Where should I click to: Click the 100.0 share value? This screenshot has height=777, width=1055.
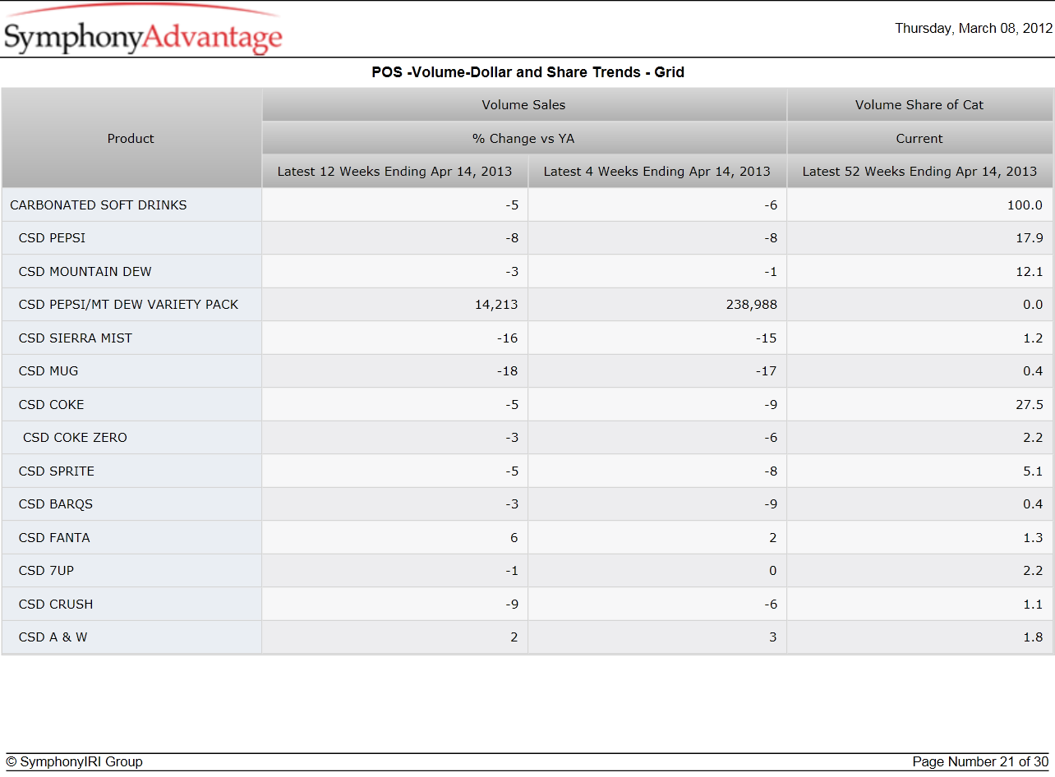[x=1025, y=205]
